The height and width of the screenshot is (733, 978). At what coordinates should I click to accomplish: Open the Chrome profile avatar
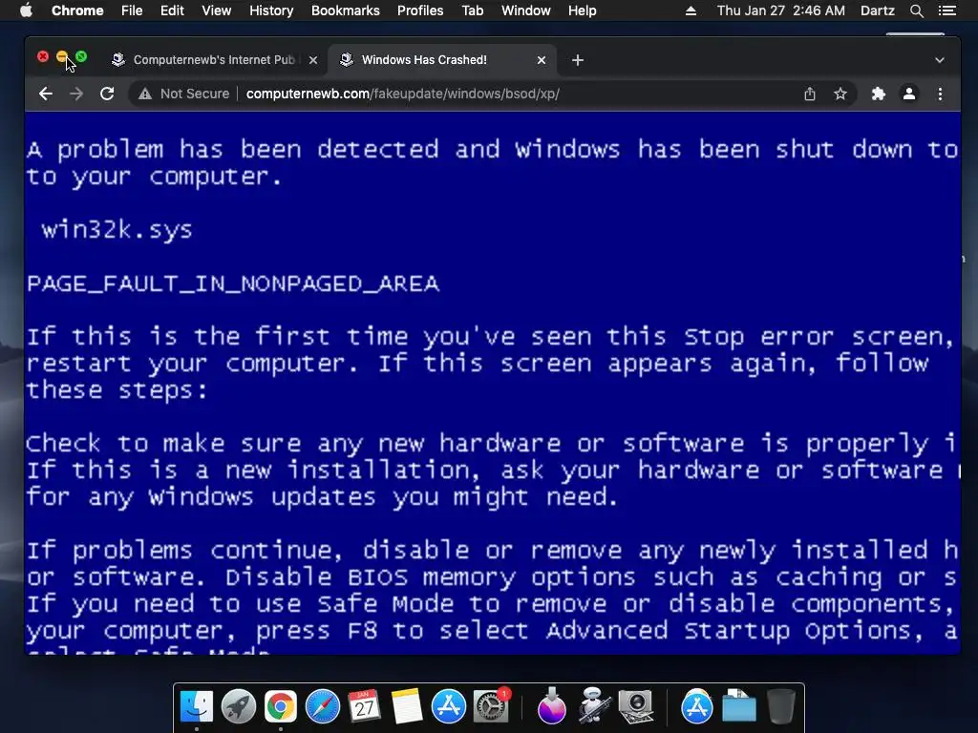coord(909,94)
